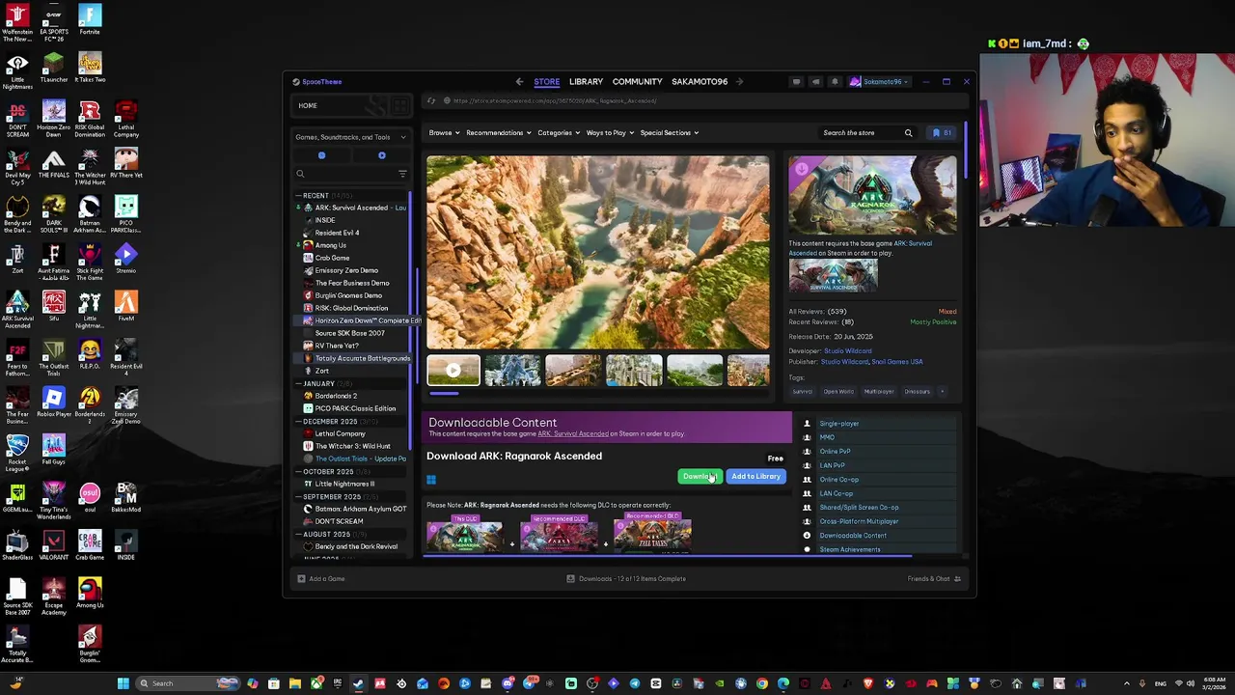1235x695 pixels.
Task: Open the Categories dropdown
Action: point(558,133)
